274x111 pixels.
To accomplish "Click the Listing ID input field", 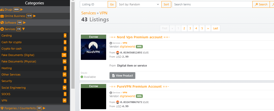I will (x=94, y=4).
